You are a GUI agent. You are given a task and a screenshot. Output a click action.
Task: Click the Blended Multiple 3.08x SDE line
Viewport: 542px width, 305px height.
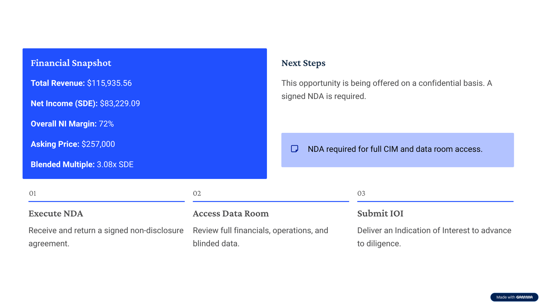[x=82, y=165]
